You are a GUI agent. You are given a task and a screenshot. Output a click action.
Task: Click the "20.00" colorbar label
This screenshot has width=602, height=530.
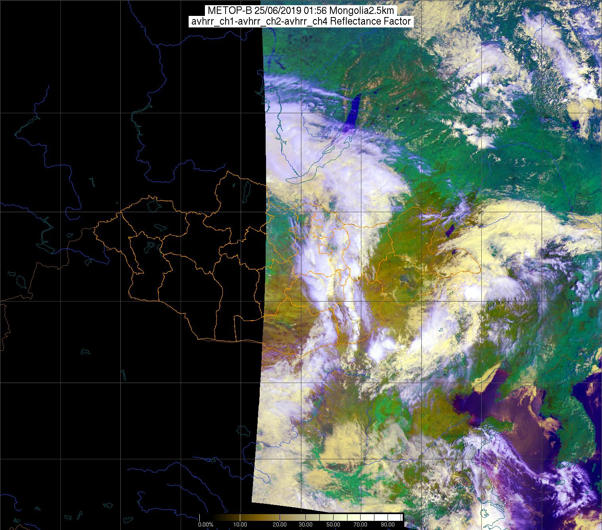click(x=280, y=525)
